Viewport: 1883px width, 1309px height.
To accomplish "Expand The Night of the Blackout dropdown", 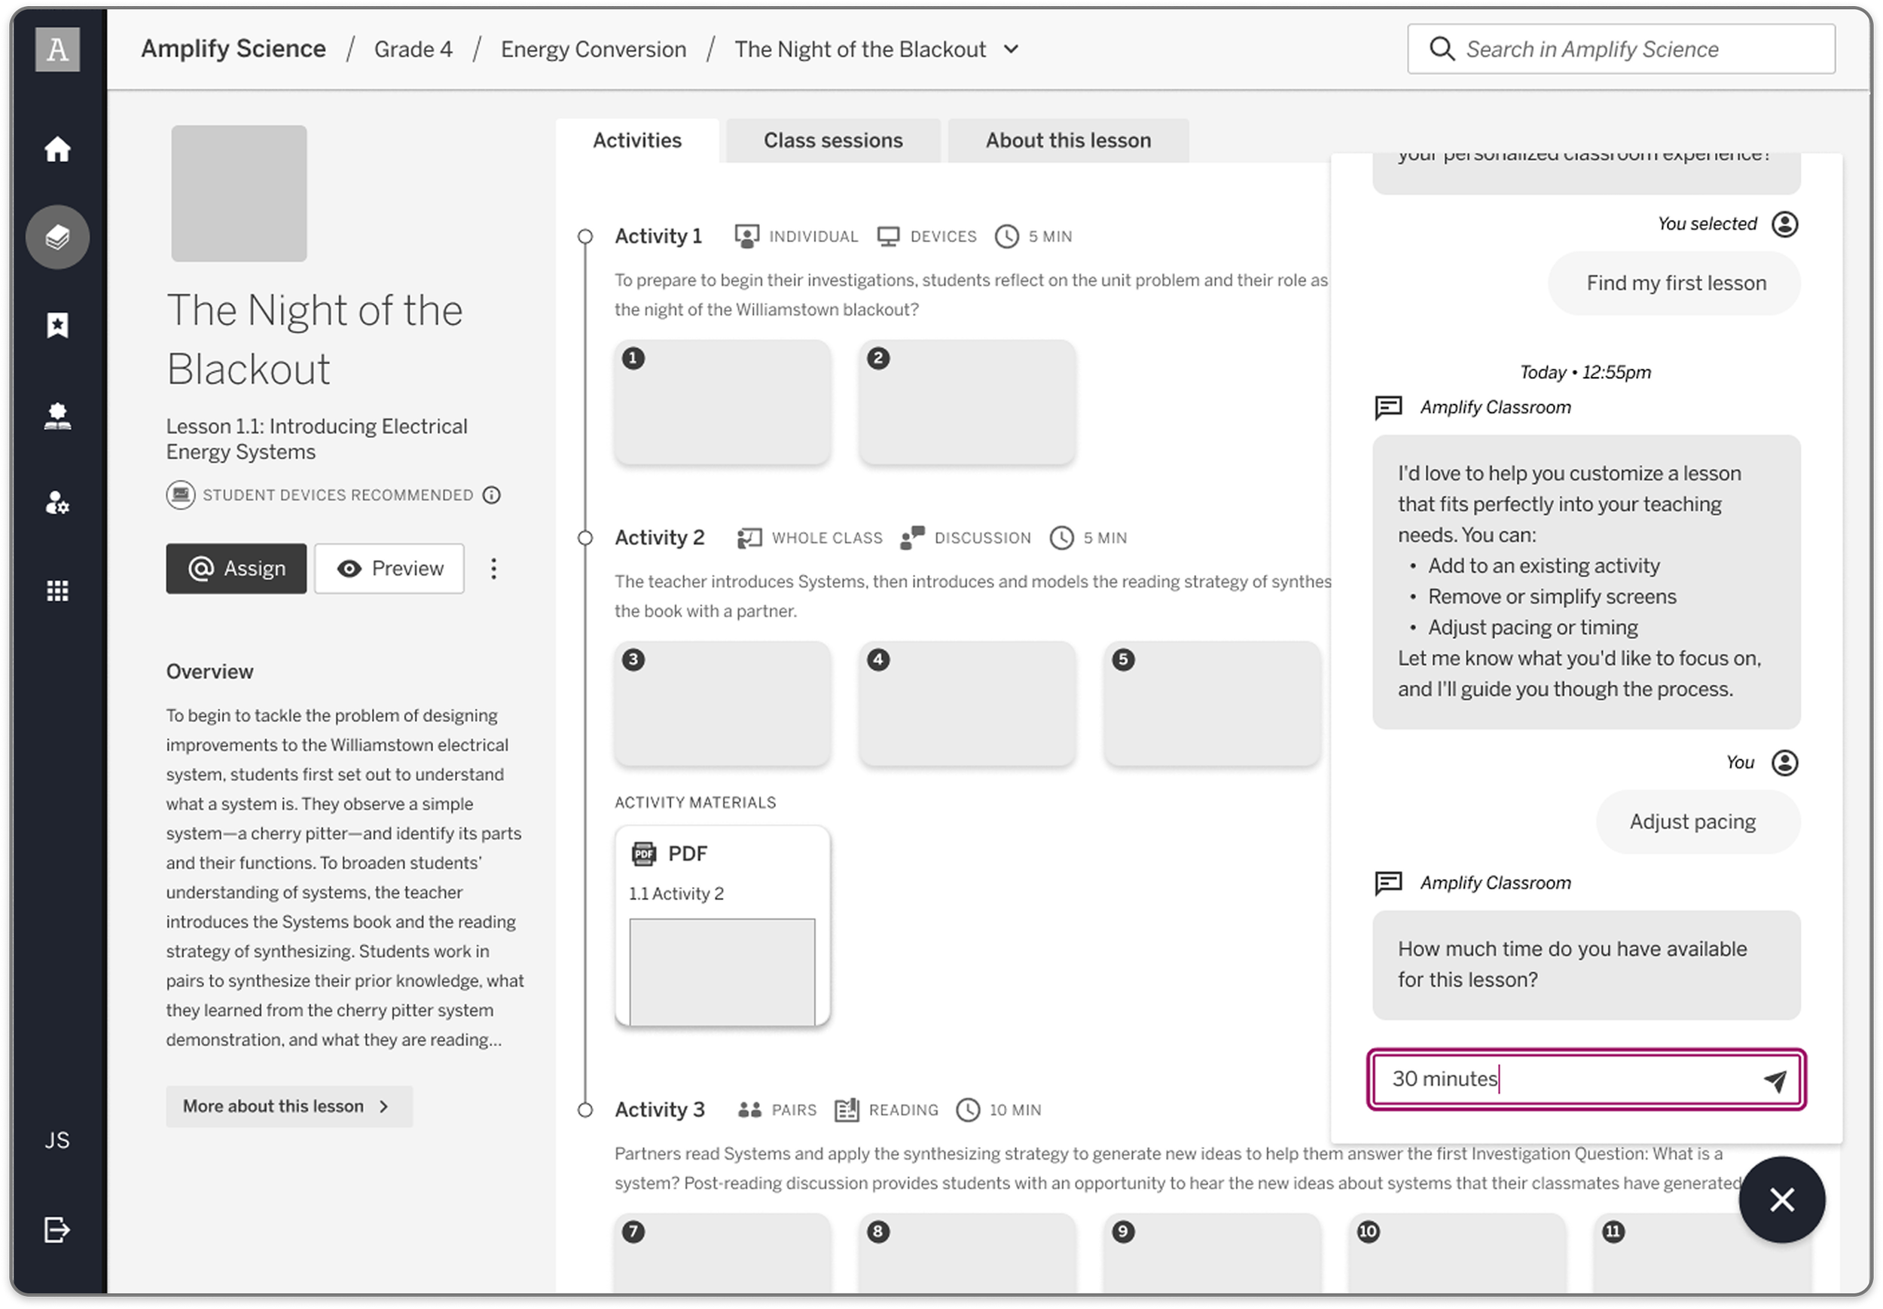I will pos(1012,49).
